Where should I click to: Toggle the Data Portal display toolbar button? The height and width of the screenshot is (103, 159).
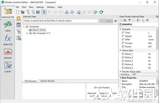44,12
